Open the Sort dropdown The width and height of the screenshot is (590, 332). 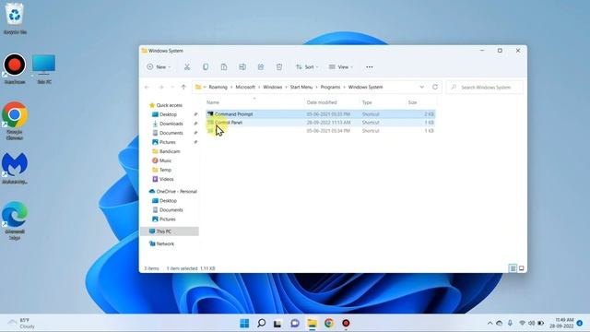307,67
